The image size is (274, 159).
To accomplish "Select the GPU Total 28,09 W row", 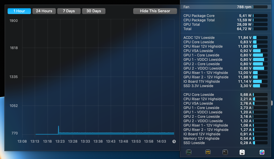I will pyautogui.click(x=226, y=25).
